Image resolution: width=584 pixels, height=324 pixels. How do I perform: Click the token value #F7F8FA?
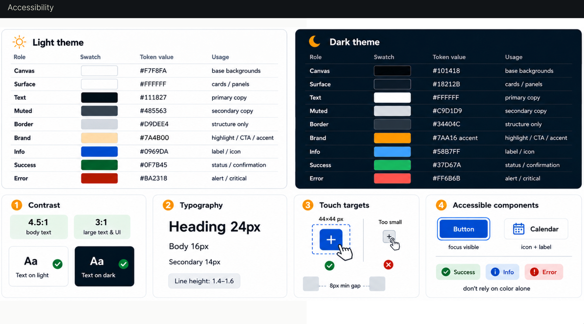(x=153, y=71)
